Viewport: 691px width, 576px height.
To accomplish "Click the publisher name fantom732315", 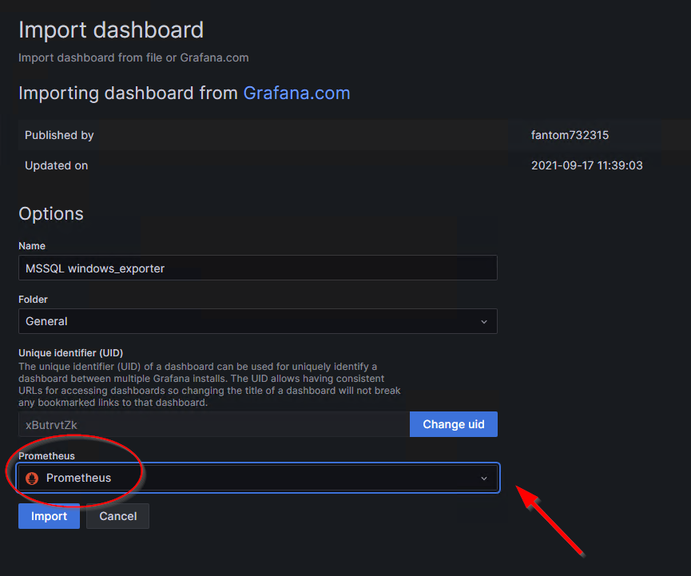I will pos(570,135).
